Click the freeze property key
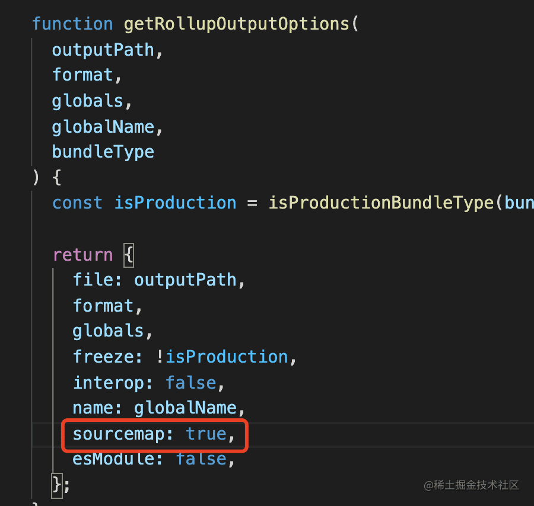Viewport: 534px width, 506px height. (x=103, y=357)
